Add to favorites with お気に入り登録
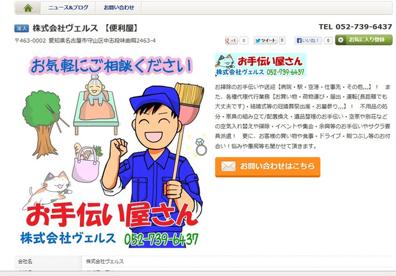The height and width of the screenshot is (276, 396). pos(364,40)
